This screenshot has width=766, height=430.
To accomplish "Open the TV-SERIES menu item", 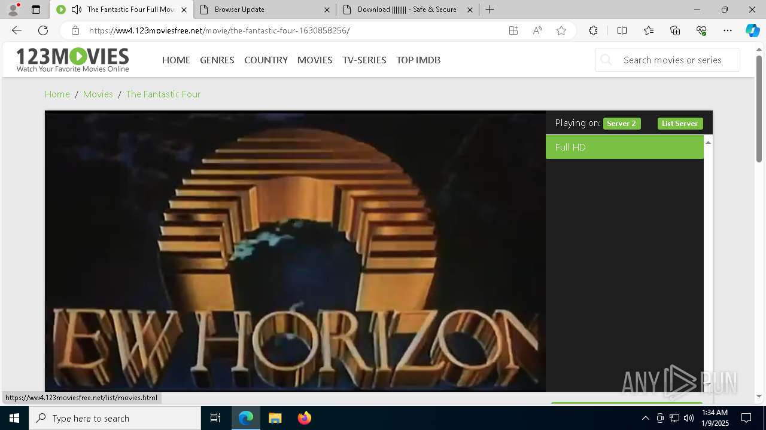I will coord(364,60).
